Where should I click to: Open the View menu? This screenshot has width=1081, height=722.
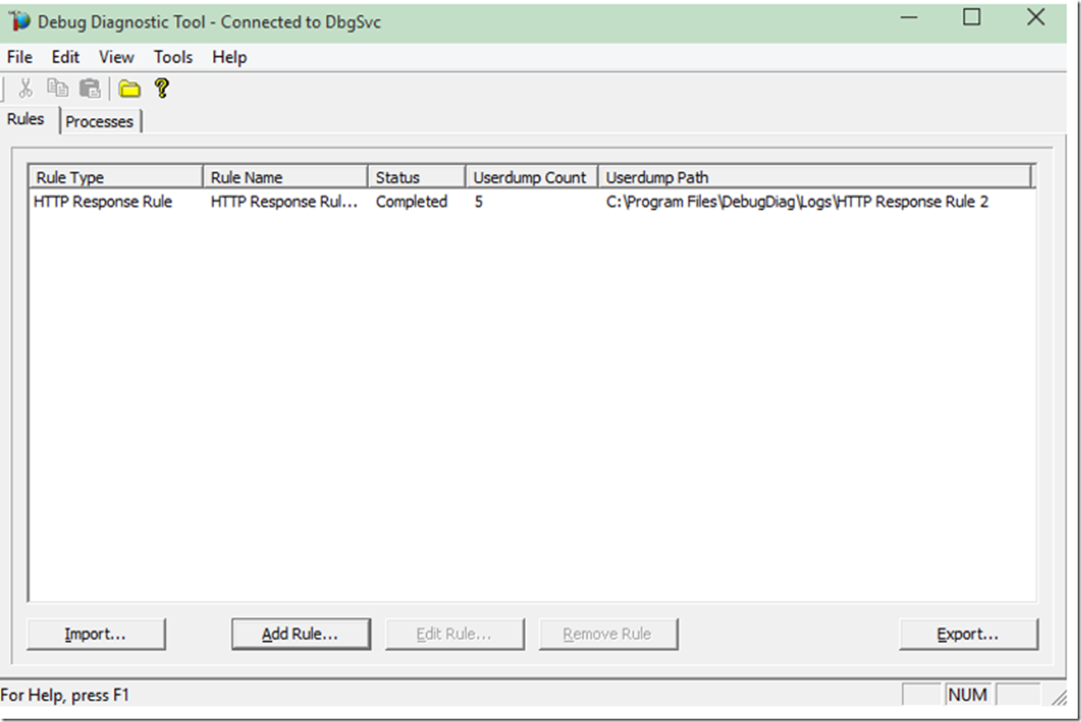(116, 57)
